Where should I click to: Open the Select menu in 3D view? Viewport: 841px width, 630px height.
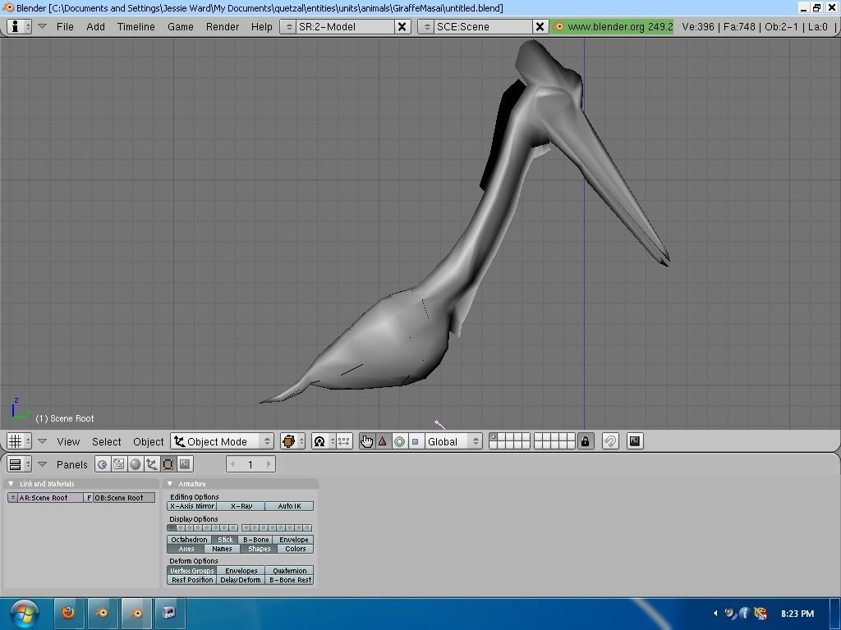[x=106, y=441]
